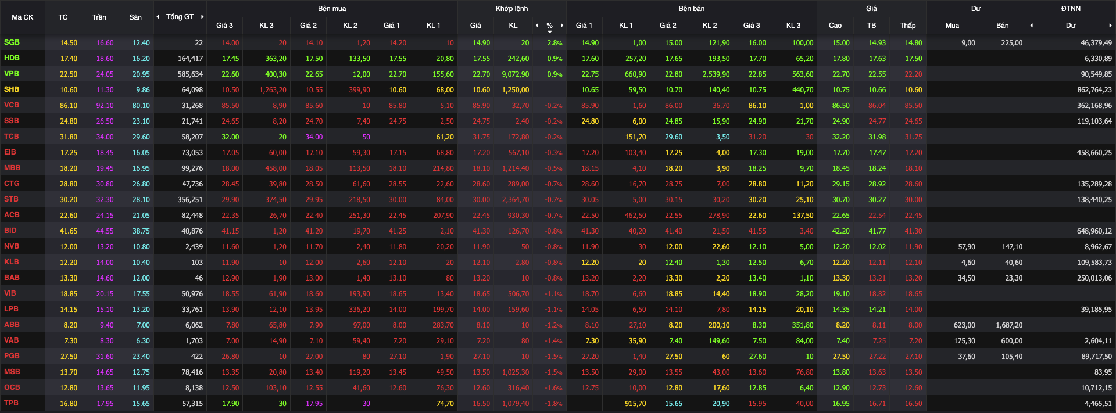This screenshot has height=413, width=1116.
Task: Select the Khớp lệnh group header
Action: pyautogui.click(x=512, y=9)
